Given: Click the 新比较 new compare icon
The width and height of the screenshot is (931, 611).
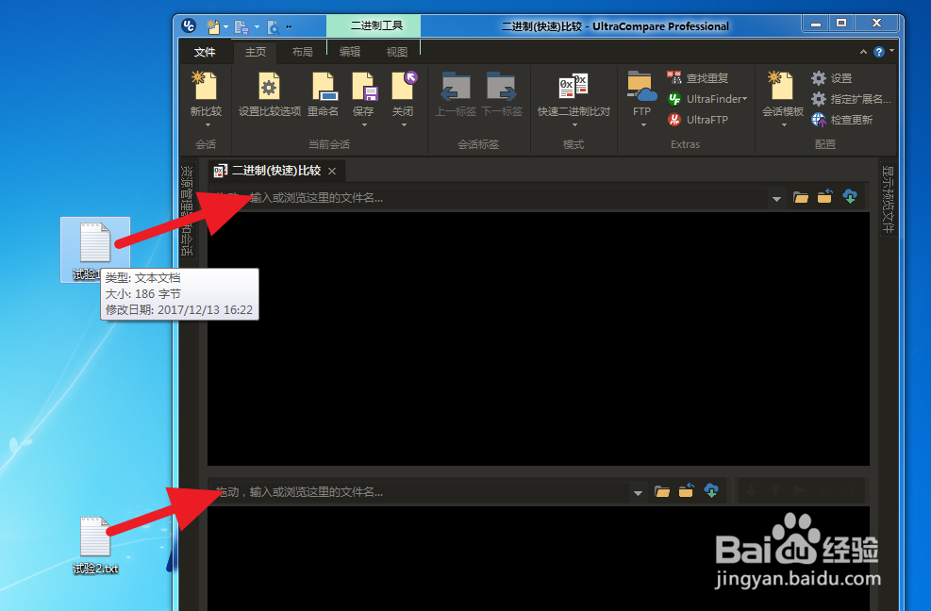Looking at the screenshot, I should (x=206, y=87).
